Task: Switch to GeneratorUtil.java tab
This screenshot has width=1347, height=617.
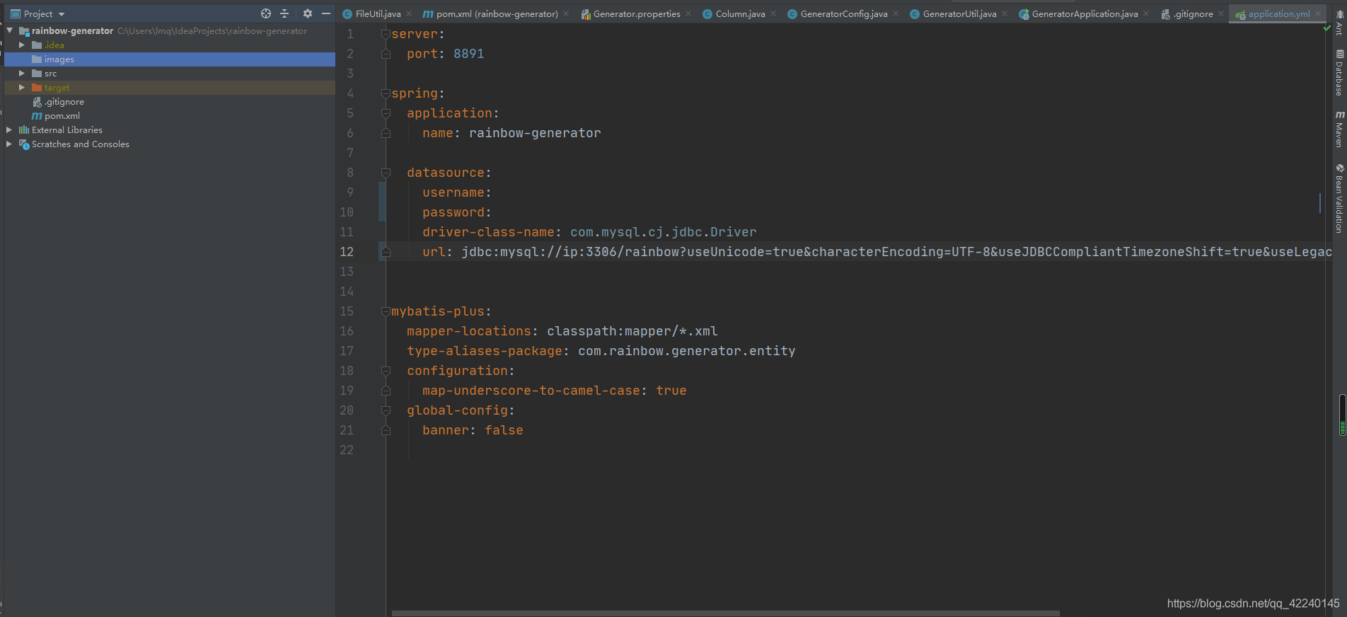Action: point(959,14)
